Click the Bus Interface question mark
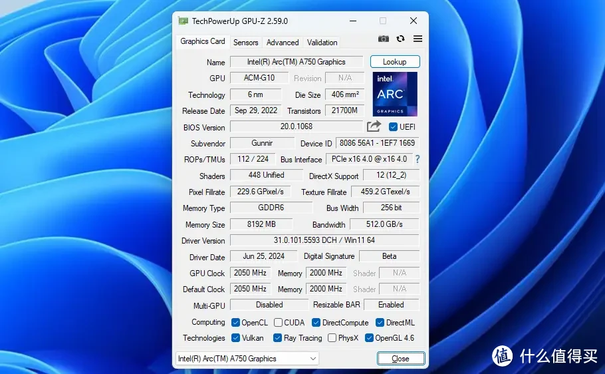The image size is (605, 374). pos(417,159)
